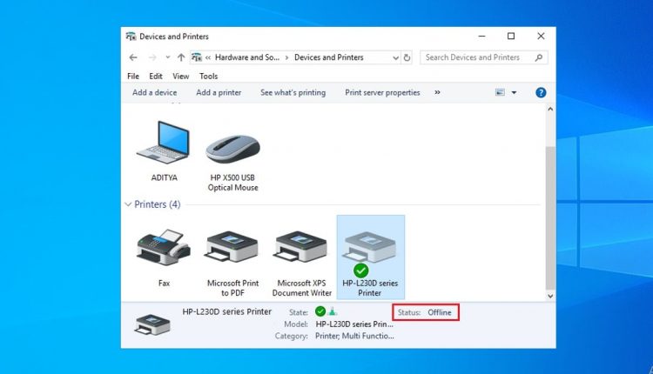Screen dimensions: 653x374
Task: Click Print server properties
Action: point(382,92)
